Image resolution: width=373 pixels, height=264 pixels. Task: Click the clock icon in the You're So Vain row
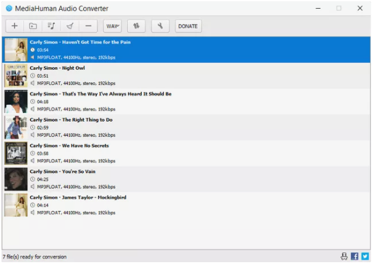coord(33,179)
